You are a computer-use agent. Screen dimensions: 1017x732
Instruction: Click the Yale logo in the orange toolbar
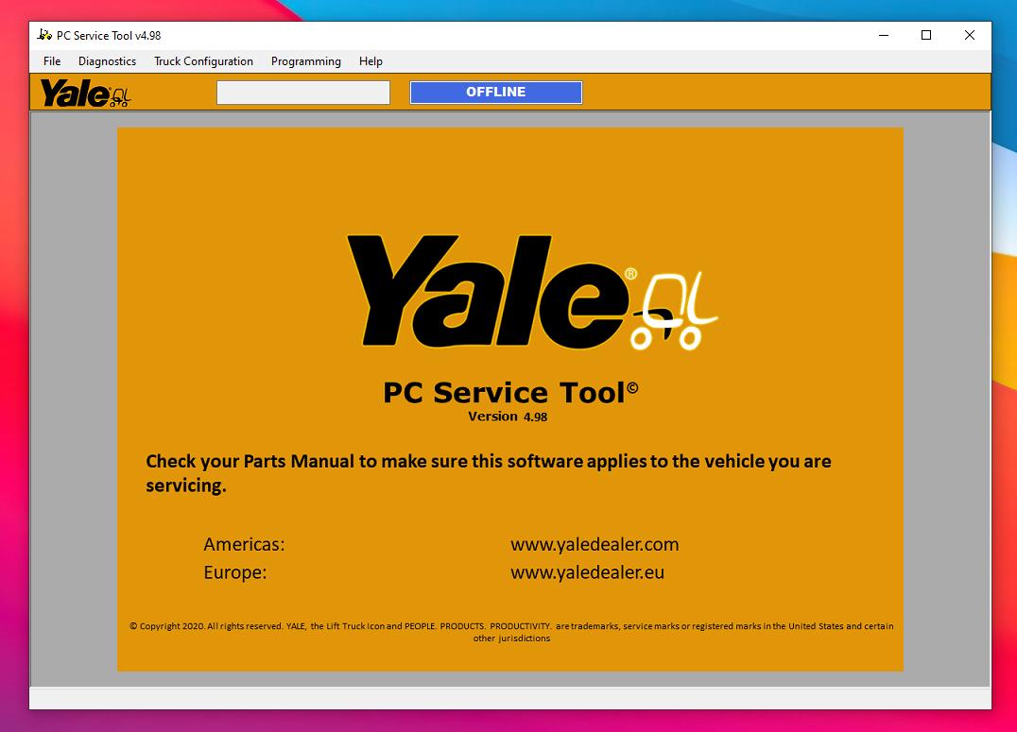click(x=83, y=93)
